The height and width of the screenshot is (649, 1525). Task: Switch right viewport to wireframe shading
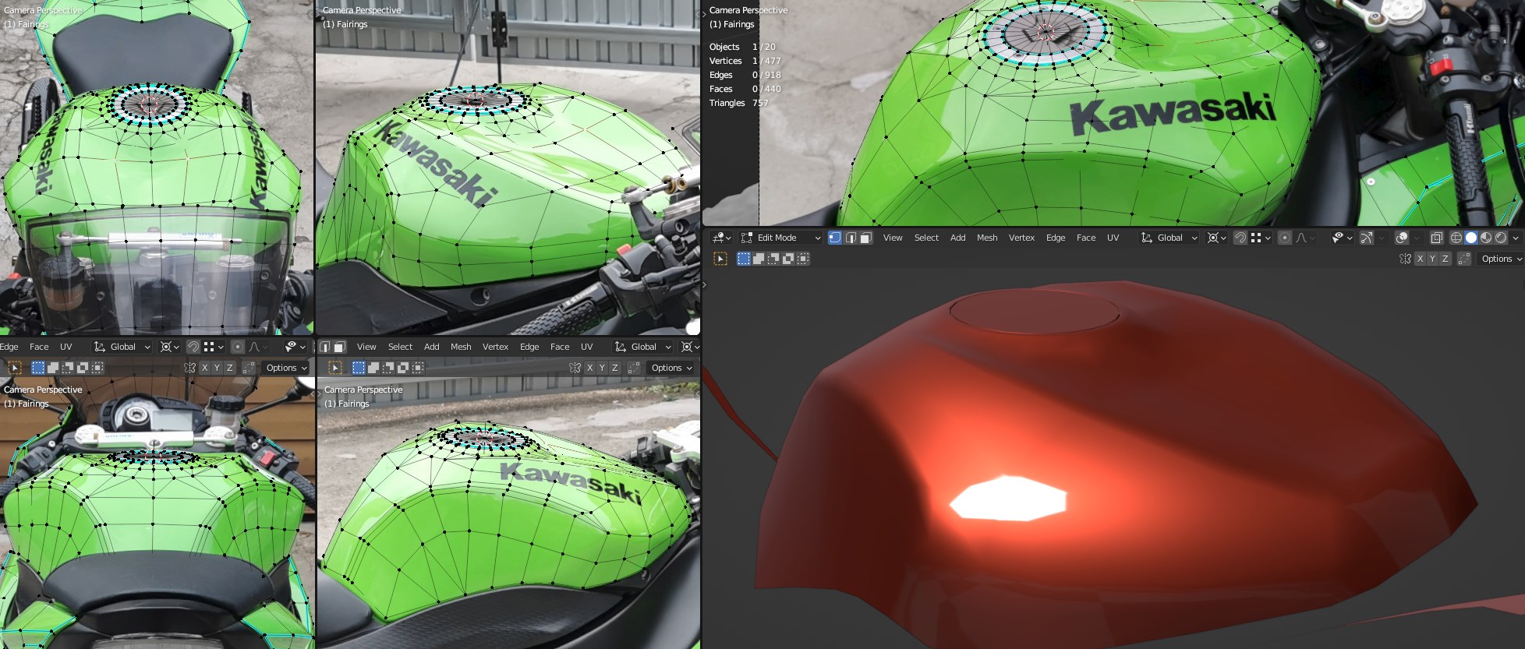[x=1456, y=238]
